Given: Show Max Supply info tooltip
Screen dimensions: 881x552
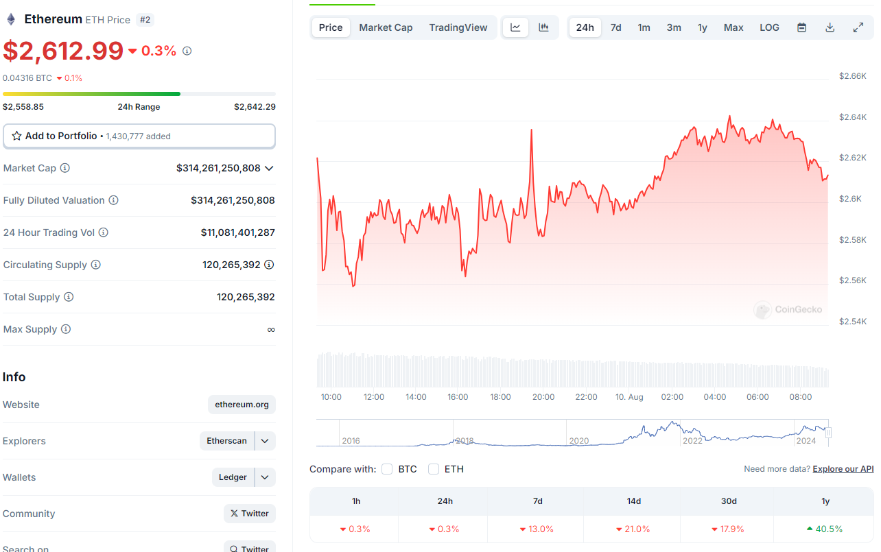Looking at the screenshot, I should (x=66, y=329).
